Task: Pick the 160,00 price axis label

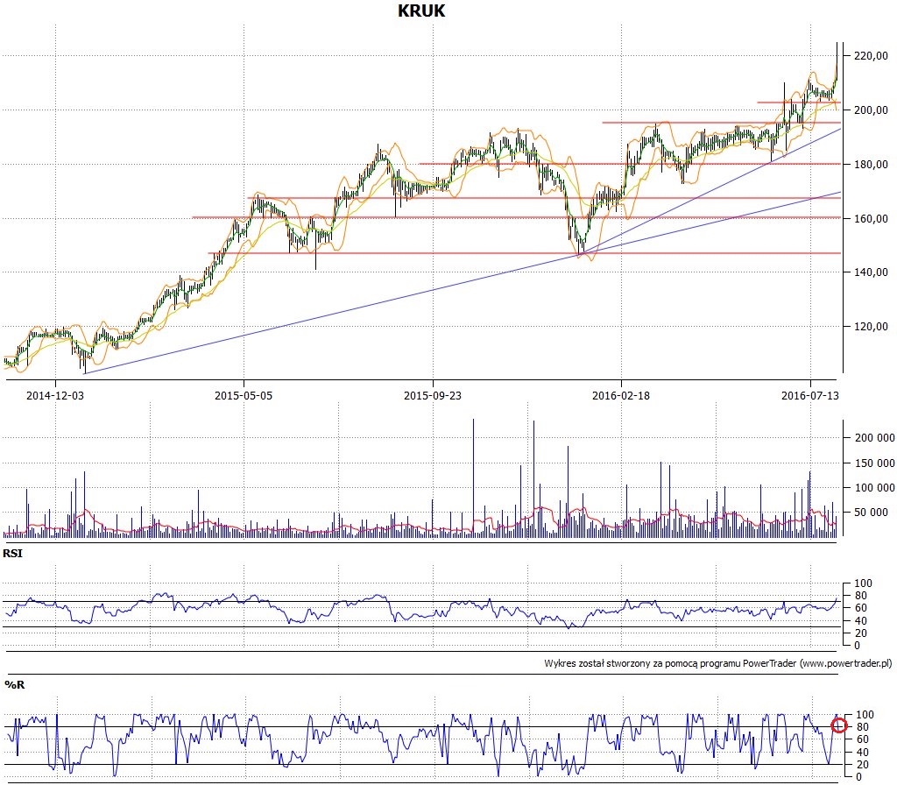Action: click(871, 218)
